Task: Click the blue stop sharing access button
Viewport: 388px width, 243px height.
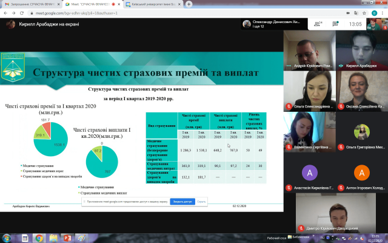Action: [x=182, y=201]
